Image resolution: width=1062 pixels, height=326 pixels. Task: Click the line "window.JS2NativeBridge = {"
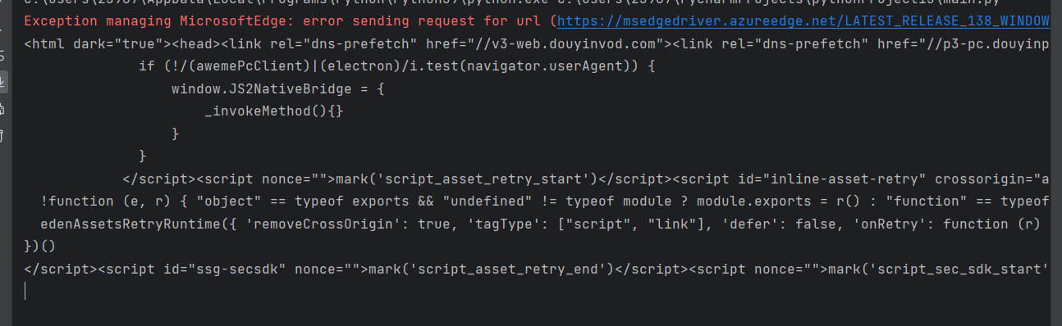coord(277,88)
